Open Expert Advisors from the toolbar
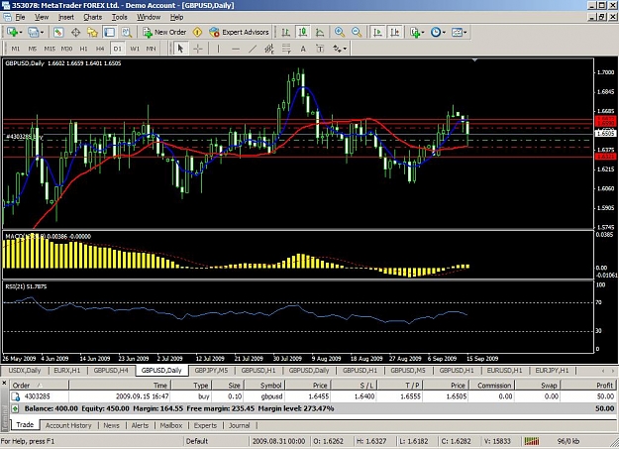Screen dimensions: 619x449 240,32
